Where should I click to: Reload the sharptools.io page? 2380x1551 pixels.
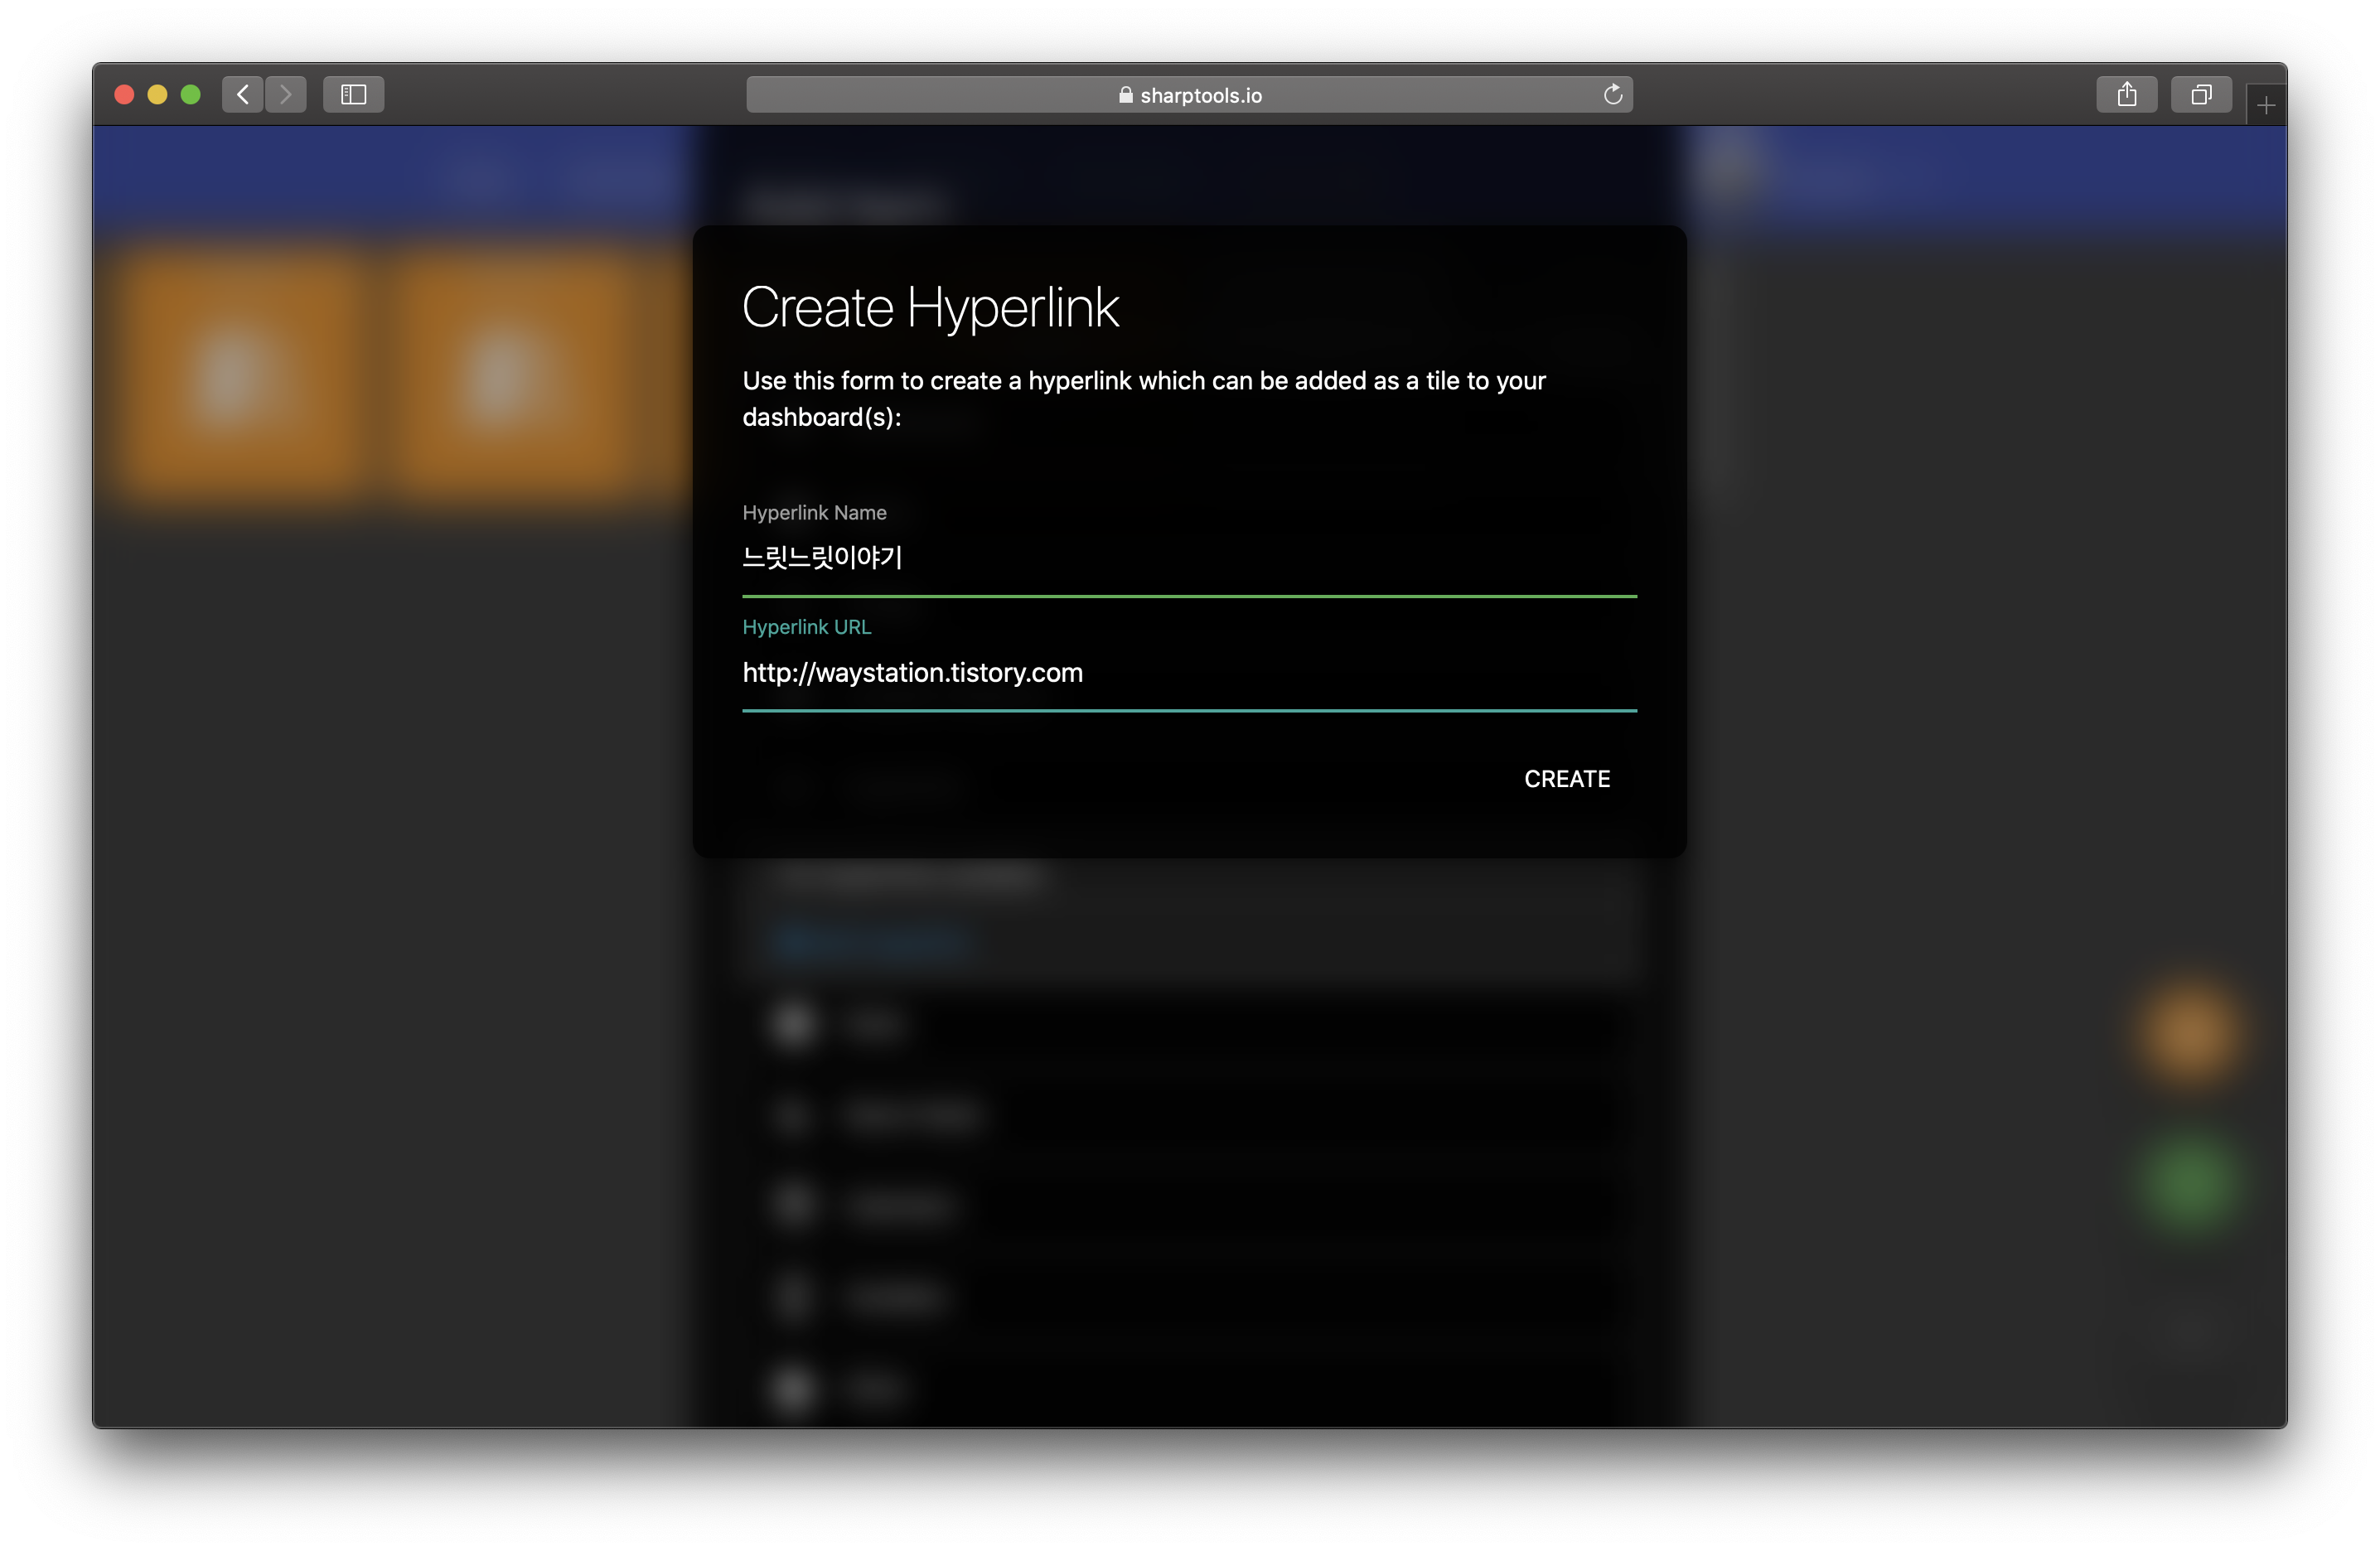1612,95
